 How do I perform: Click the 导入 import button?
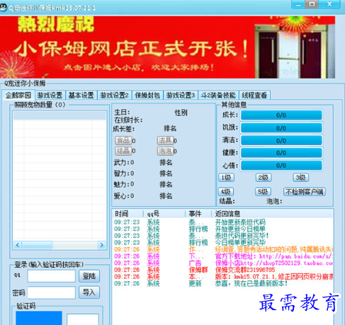pyautogui.click(x=89, y=292)
